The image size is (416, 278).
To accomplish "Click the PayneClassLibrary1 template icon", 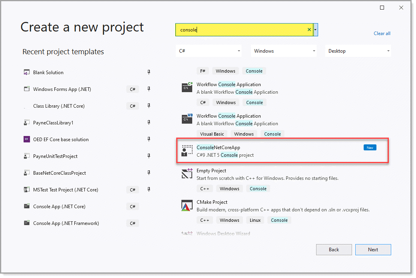I will (26, 122).
